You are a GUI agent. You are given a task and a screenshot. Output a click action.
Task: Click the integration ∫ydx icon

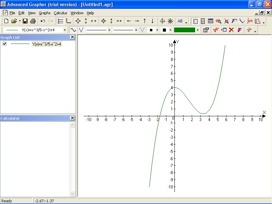250,21
